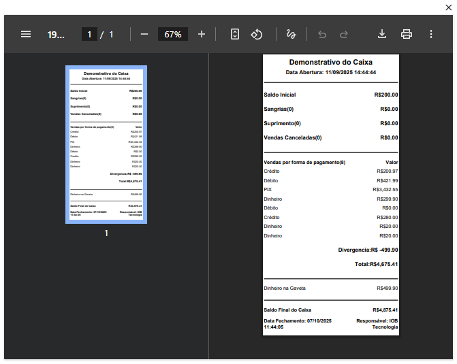Click the undo arrow in toolbar
457x364 pixels.
click(322, 34)
